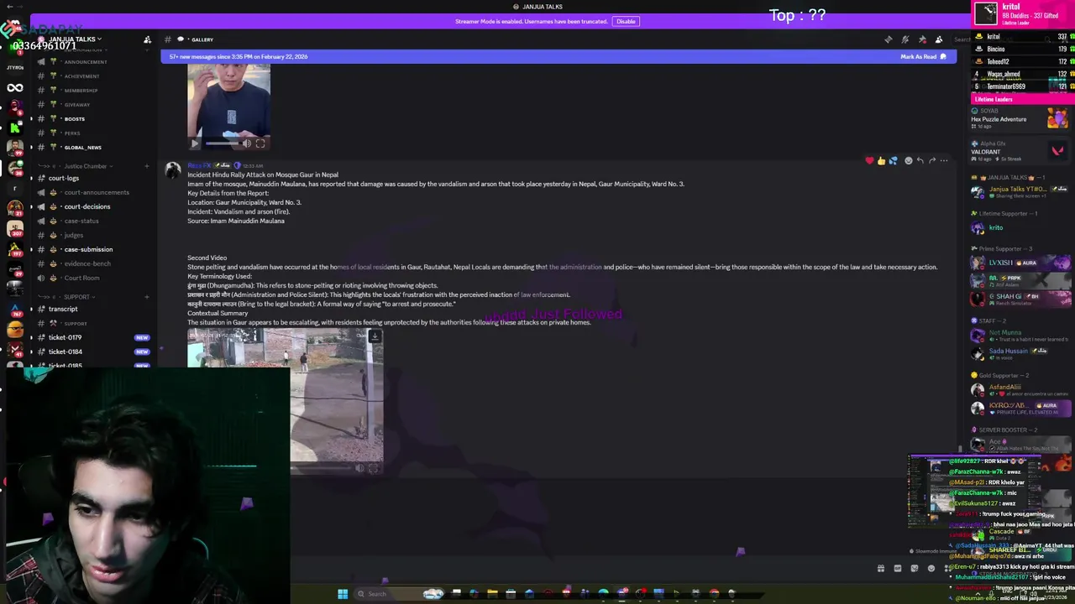1075x604 pixels.
Task: Open Windows Start button on taskbar
Action: [x=343, y=594]
